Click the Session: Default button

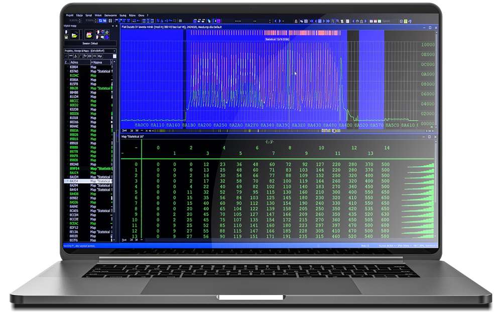click(x=90, y=43)
